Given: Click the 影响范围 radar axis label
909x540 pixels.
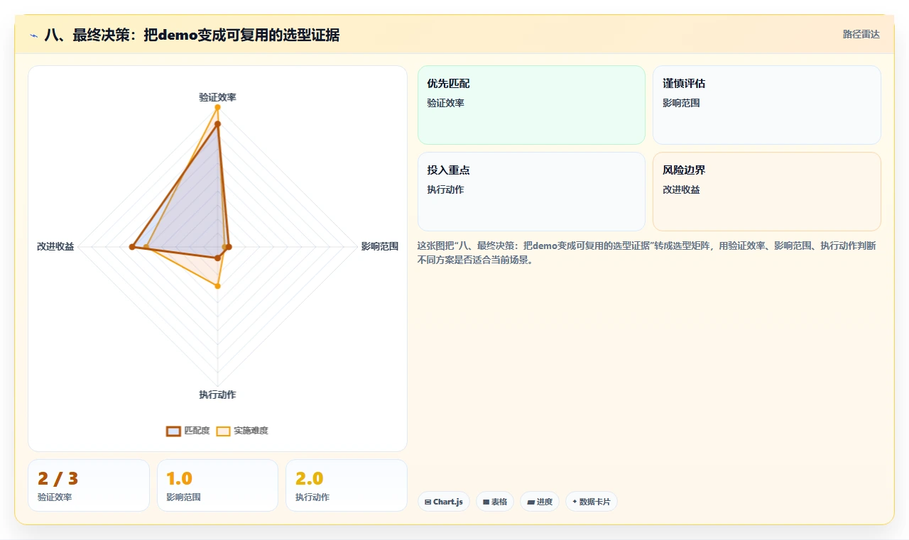Looking at the screenshot, I should 380,247.
